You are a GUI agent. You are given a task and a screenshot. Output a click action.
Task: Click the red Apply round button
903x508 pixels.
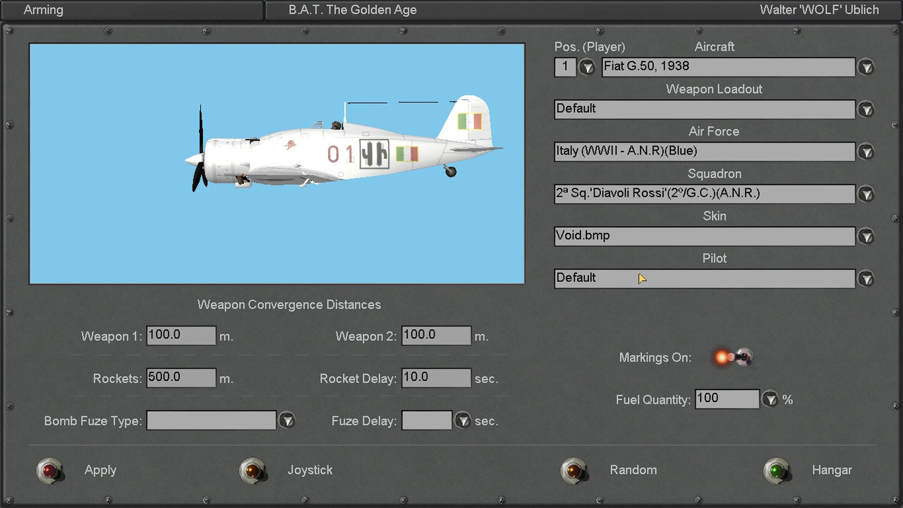coord(49,470)
